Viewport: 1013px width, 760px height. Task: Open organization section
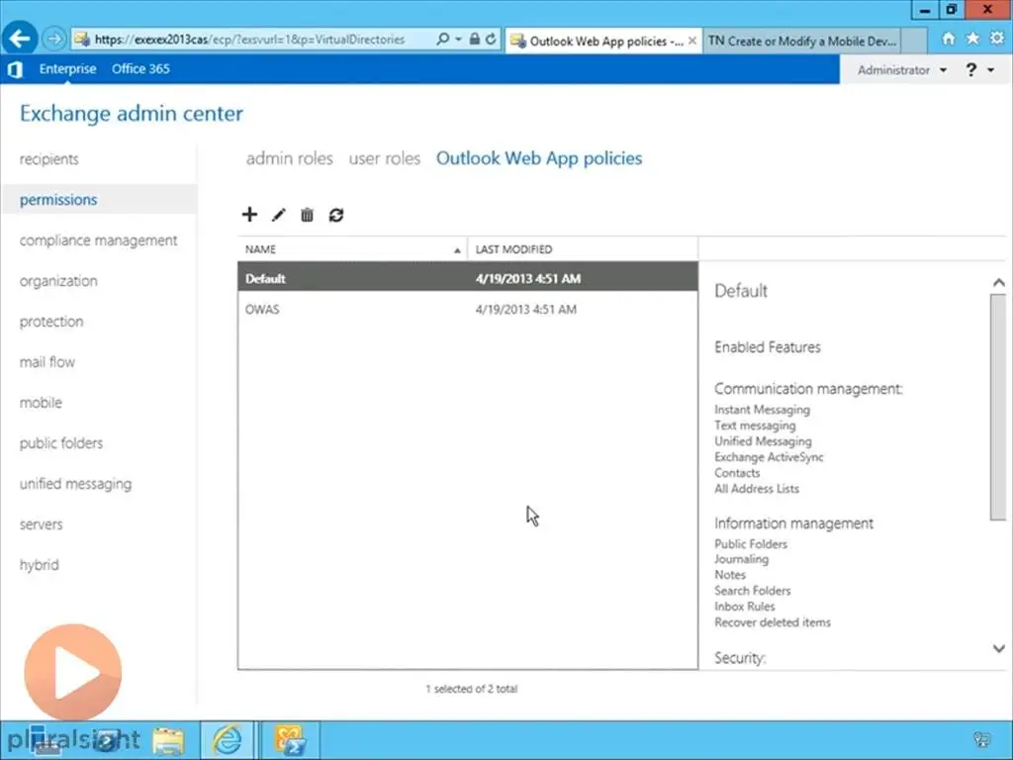(x=58, y=281)
